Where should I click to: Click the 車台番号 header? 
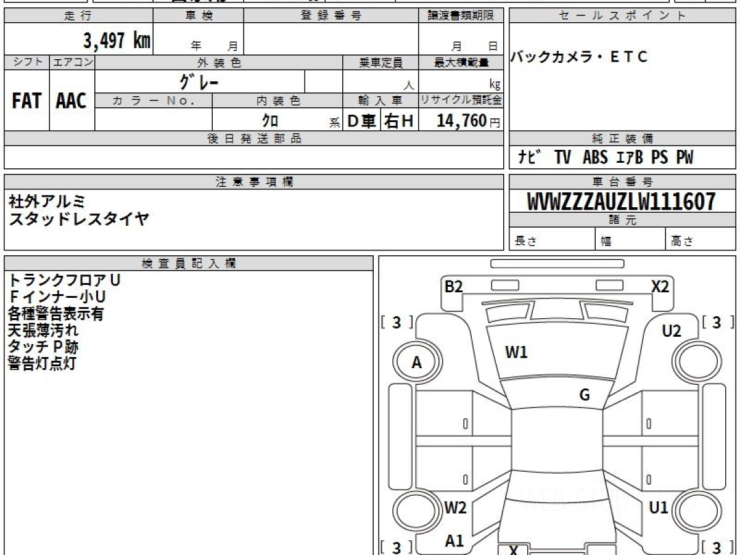[622, 182]
